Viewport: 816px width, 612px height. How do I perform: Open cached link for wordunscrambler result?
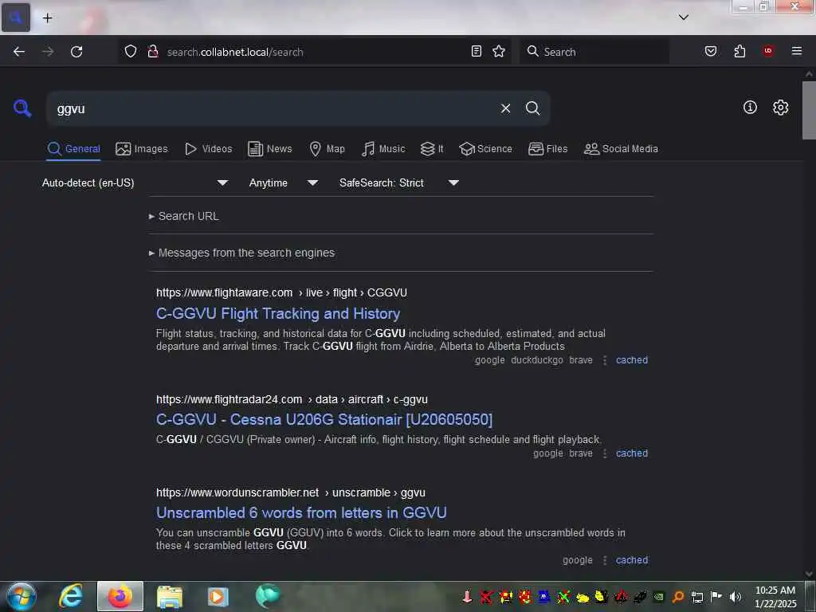pyautogui.click(x=632, y=560)
